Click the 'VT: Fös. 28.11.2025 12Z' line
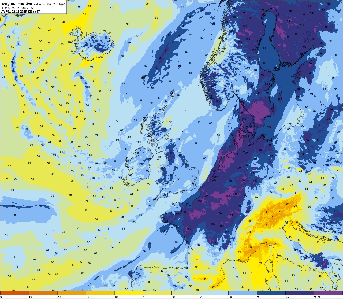Screen dimensions: 343x299 pyautogui.click(x=16, y=12)
